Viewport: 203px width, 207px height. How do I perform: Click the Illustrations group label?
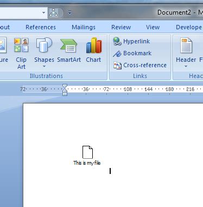point(46,76)
